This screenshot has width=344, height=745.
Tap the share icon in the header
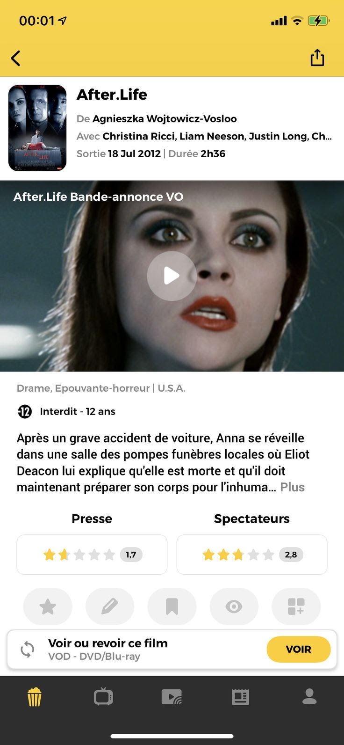[x=317, y=58]
